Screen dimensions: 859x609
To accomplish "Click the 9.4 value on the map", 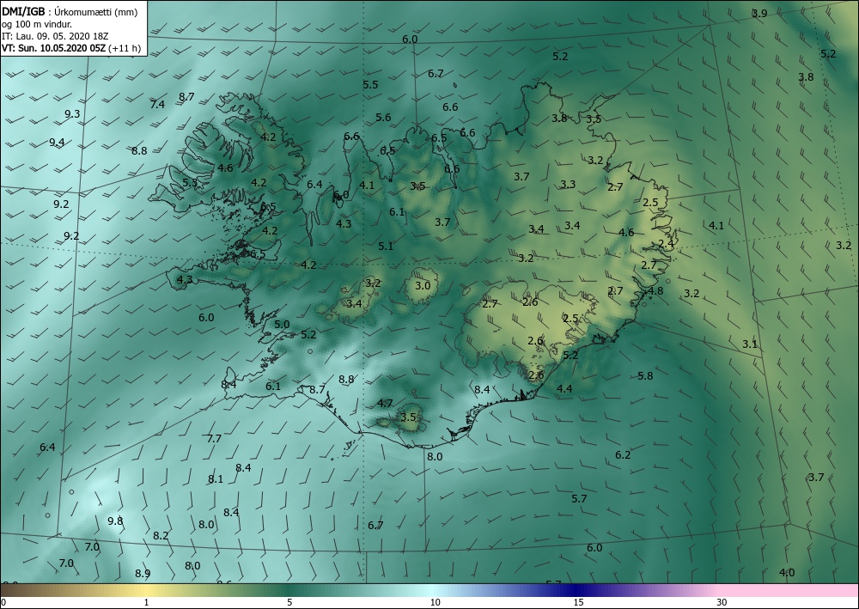I will (x=57, y=143).
